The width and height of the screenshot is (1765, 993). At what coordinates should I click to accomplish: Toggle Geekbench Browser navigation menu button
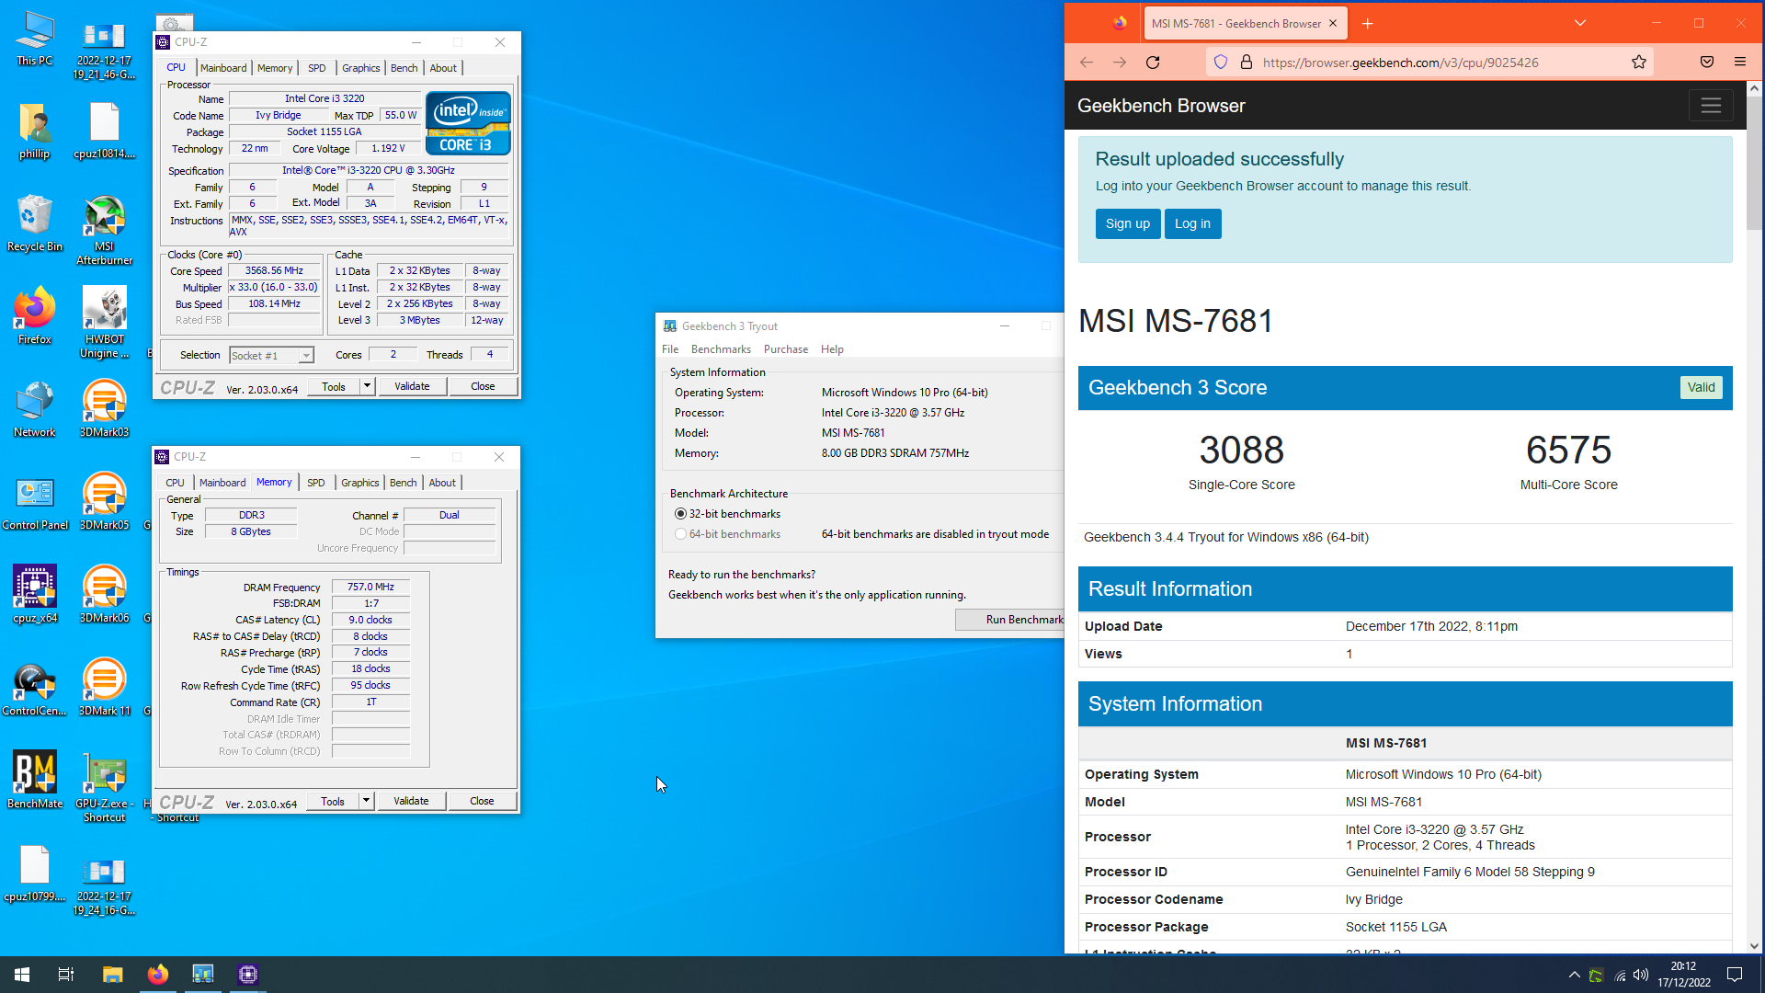[1711, 106]
